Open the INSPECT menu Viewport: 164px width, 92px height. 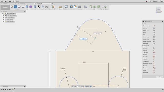[x=60, y=9]
